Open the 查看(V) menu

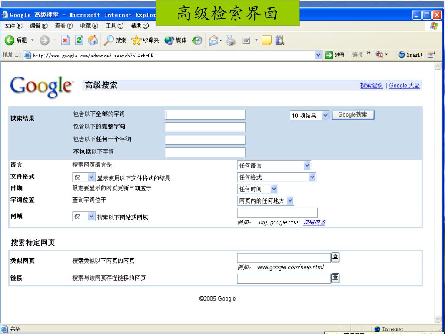pos(64,26)
